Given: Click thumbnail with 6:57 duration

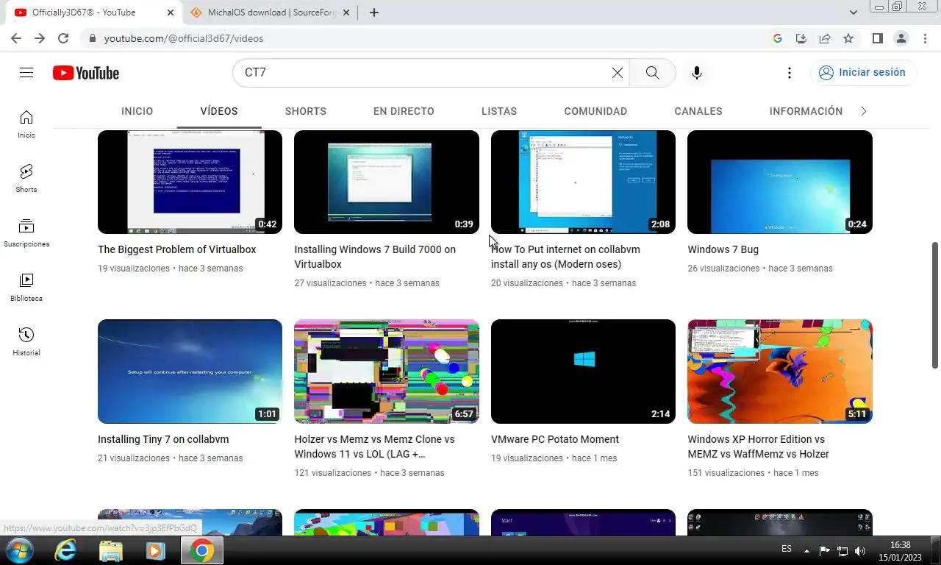Looking at the screenshot, I should point(387,372).
